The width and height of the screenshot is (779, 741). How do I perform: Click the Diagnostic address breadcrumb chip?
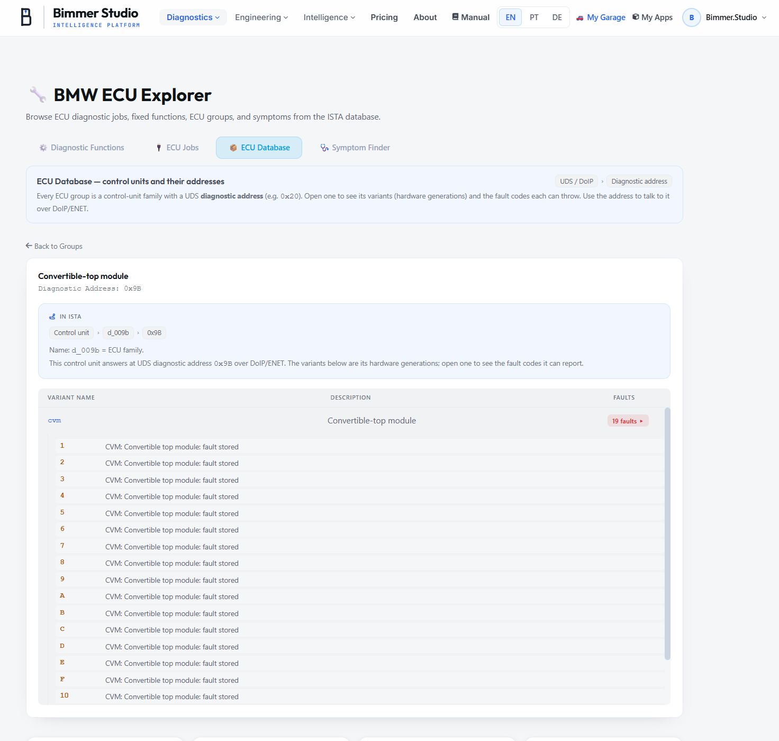point(639,182)
